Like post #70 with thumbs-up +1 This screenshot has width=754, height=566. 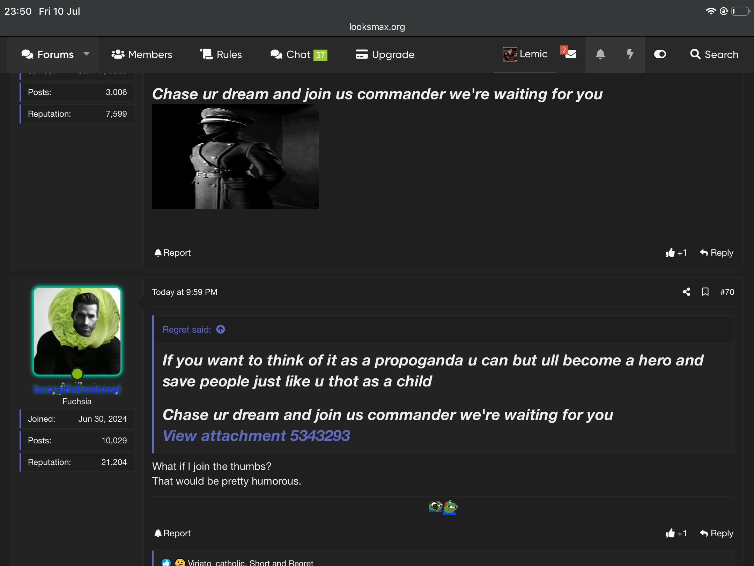[676, 533]
